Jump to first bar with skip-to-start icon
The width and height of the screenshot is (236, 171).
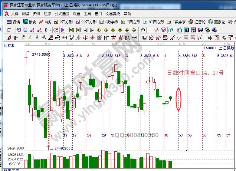pyautogui.click(x=71, y=30)
